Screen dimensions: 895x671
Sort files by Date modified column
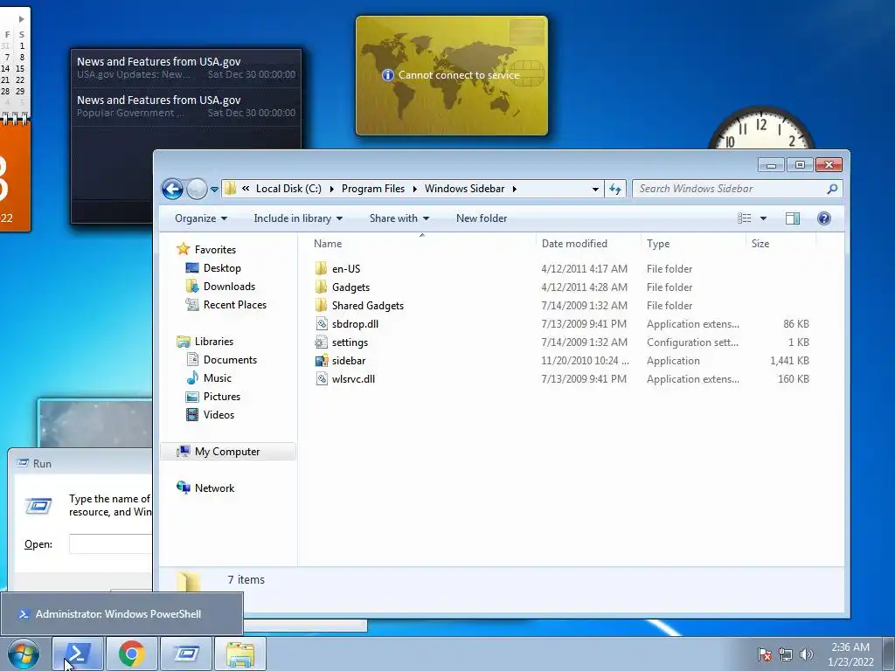point(574,244)
